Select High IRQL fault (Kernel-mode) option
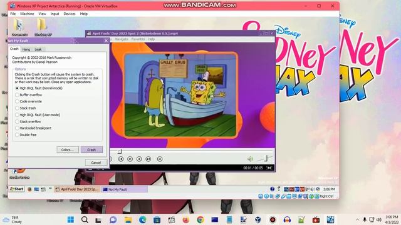 click(x=38, y=88)
